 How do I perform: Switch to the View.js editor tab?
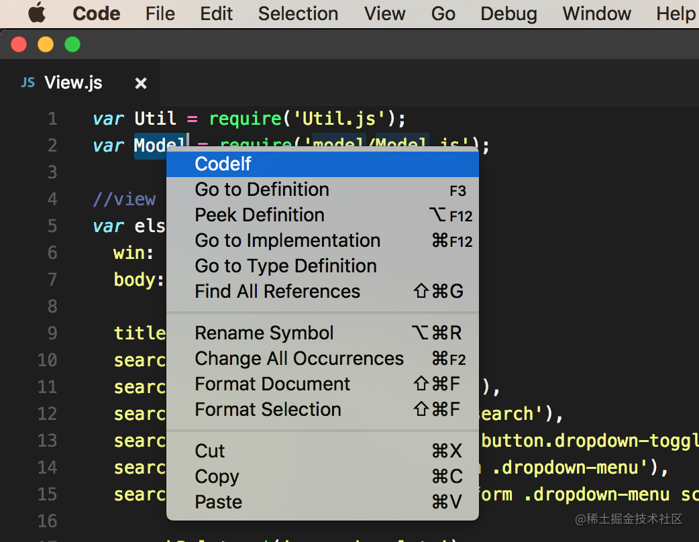80,83
